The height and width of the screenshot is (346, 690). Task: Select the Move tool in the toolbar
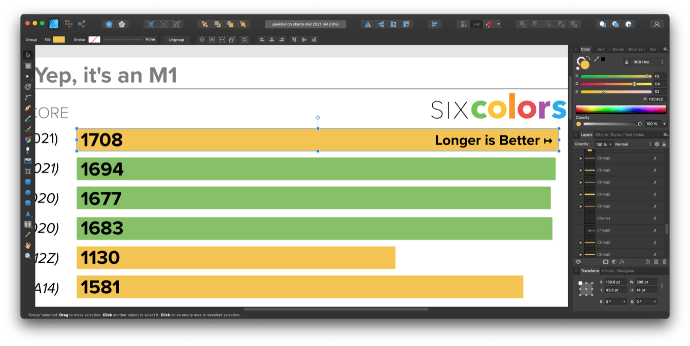[28, 54]
